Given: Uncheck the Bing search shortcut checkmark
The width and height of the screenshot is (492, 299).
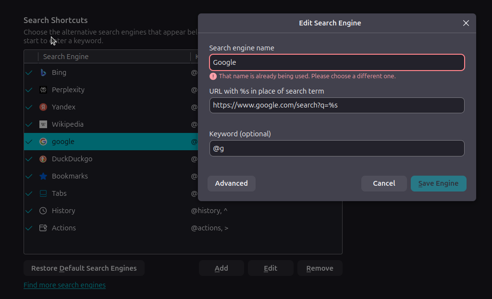Looking at the screenshot, I should 29,72.
